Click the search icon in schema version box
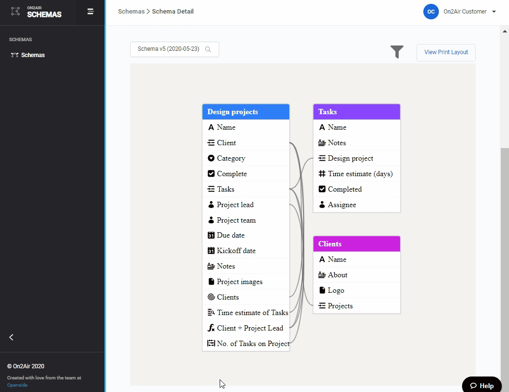 coord(208,49)
